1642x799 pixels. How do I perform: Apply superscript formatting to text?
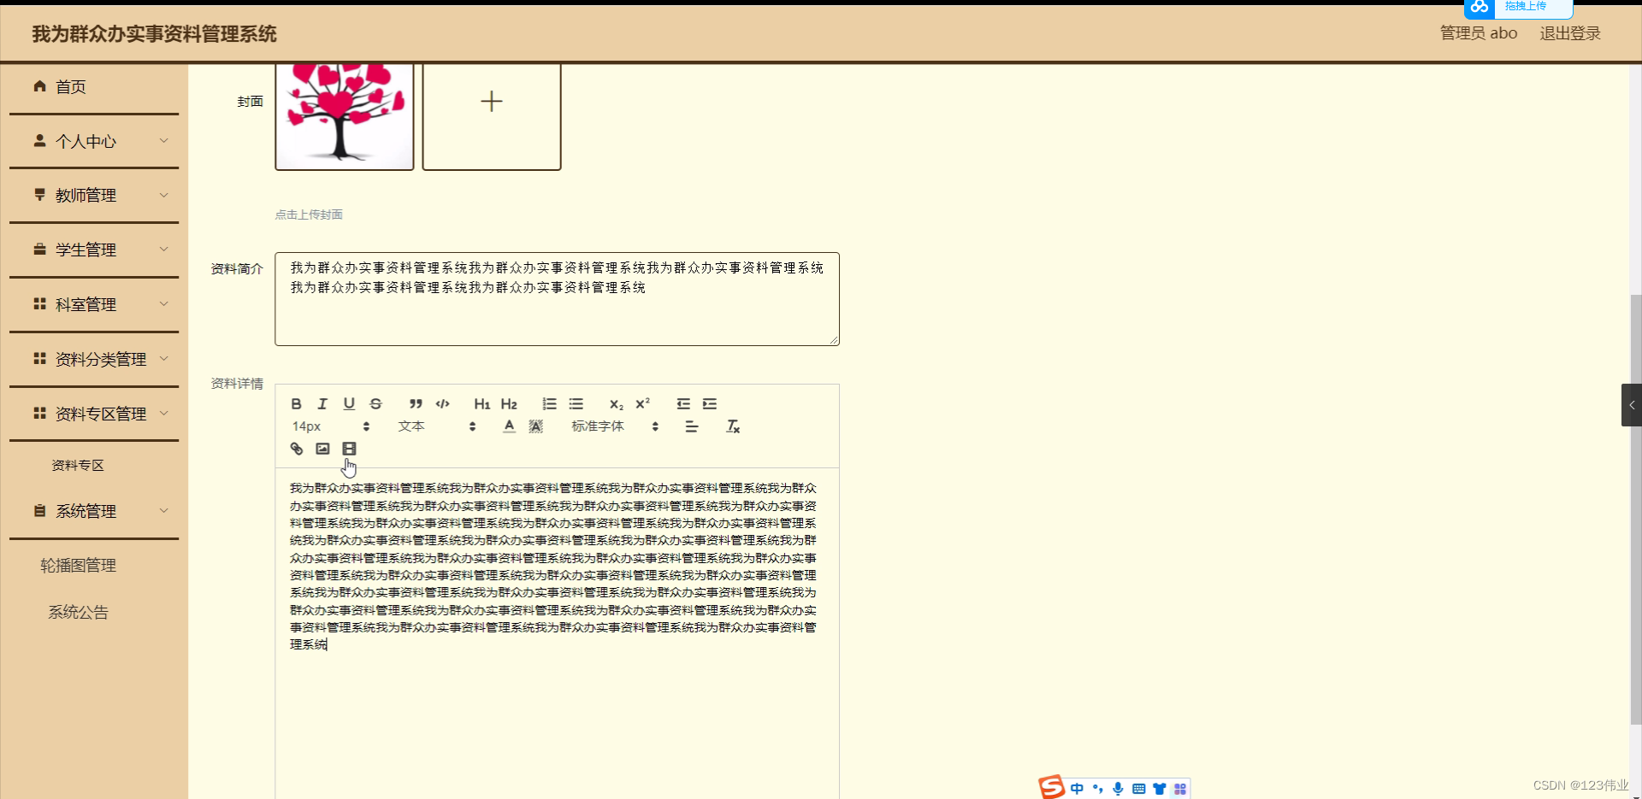point(643,402)
